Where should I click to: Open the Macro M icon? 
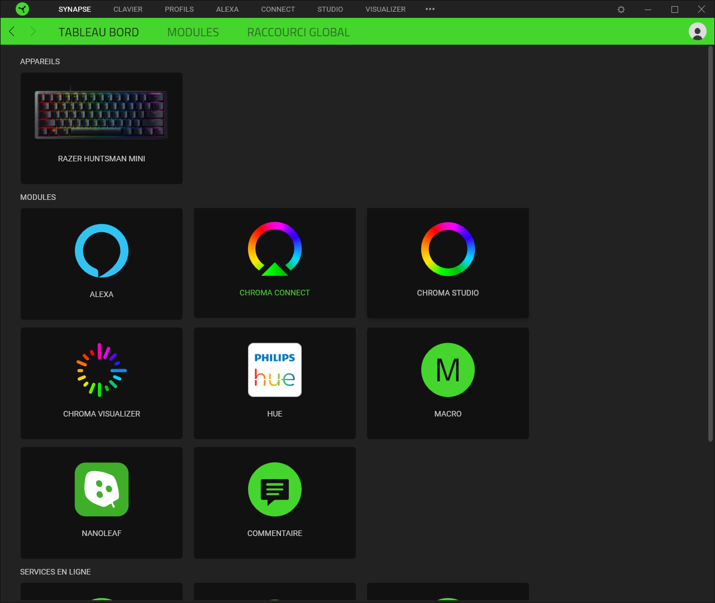tap(448, 370)
